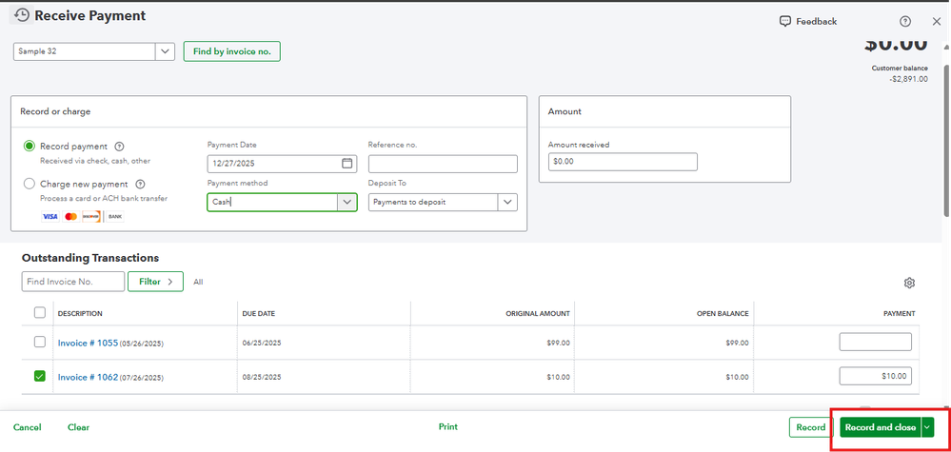Click the Record and close button
This screenshot has height=452, width=951.
pos(880,427)
